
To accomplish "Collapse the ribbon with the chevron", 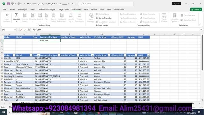I will pos(200,25).
